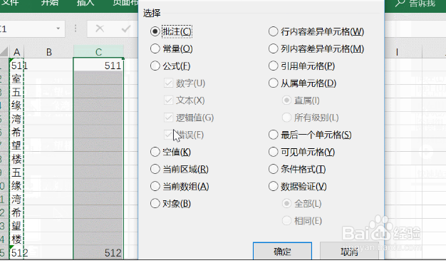Click the cancel X icon in formula bar
The width and height of the screenshot is (446, 263).
[x=100, y=29]
